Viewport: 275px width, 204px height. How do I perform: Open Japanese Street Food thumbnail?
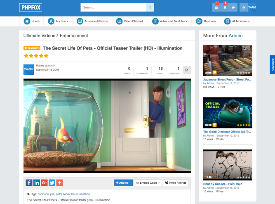click(228, 60)
